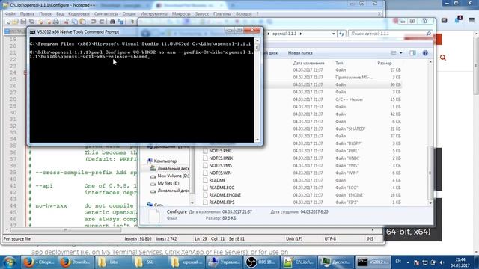Select the README file in Explorer
This screenshot has height=269, width=479.
coord(217,180)
